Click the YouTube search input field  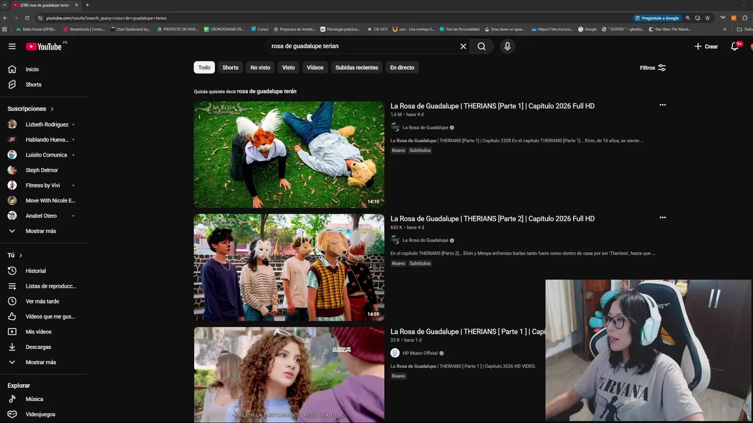pos(362,46)
